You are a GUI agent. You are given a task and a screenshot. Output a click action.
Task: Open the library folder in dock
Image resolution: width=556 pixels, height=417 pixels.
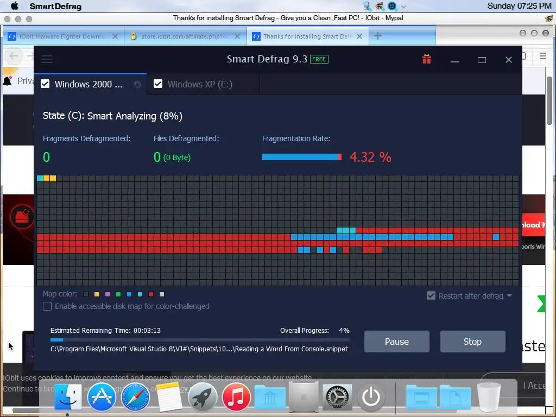pyautogui.click(x=270, y=398)
